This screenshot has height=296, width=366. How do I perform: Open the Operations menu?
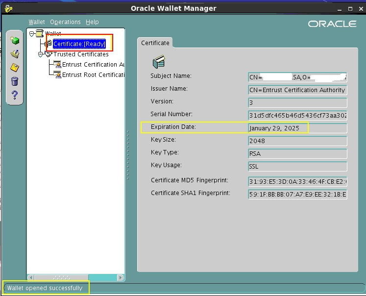(65, 22)
